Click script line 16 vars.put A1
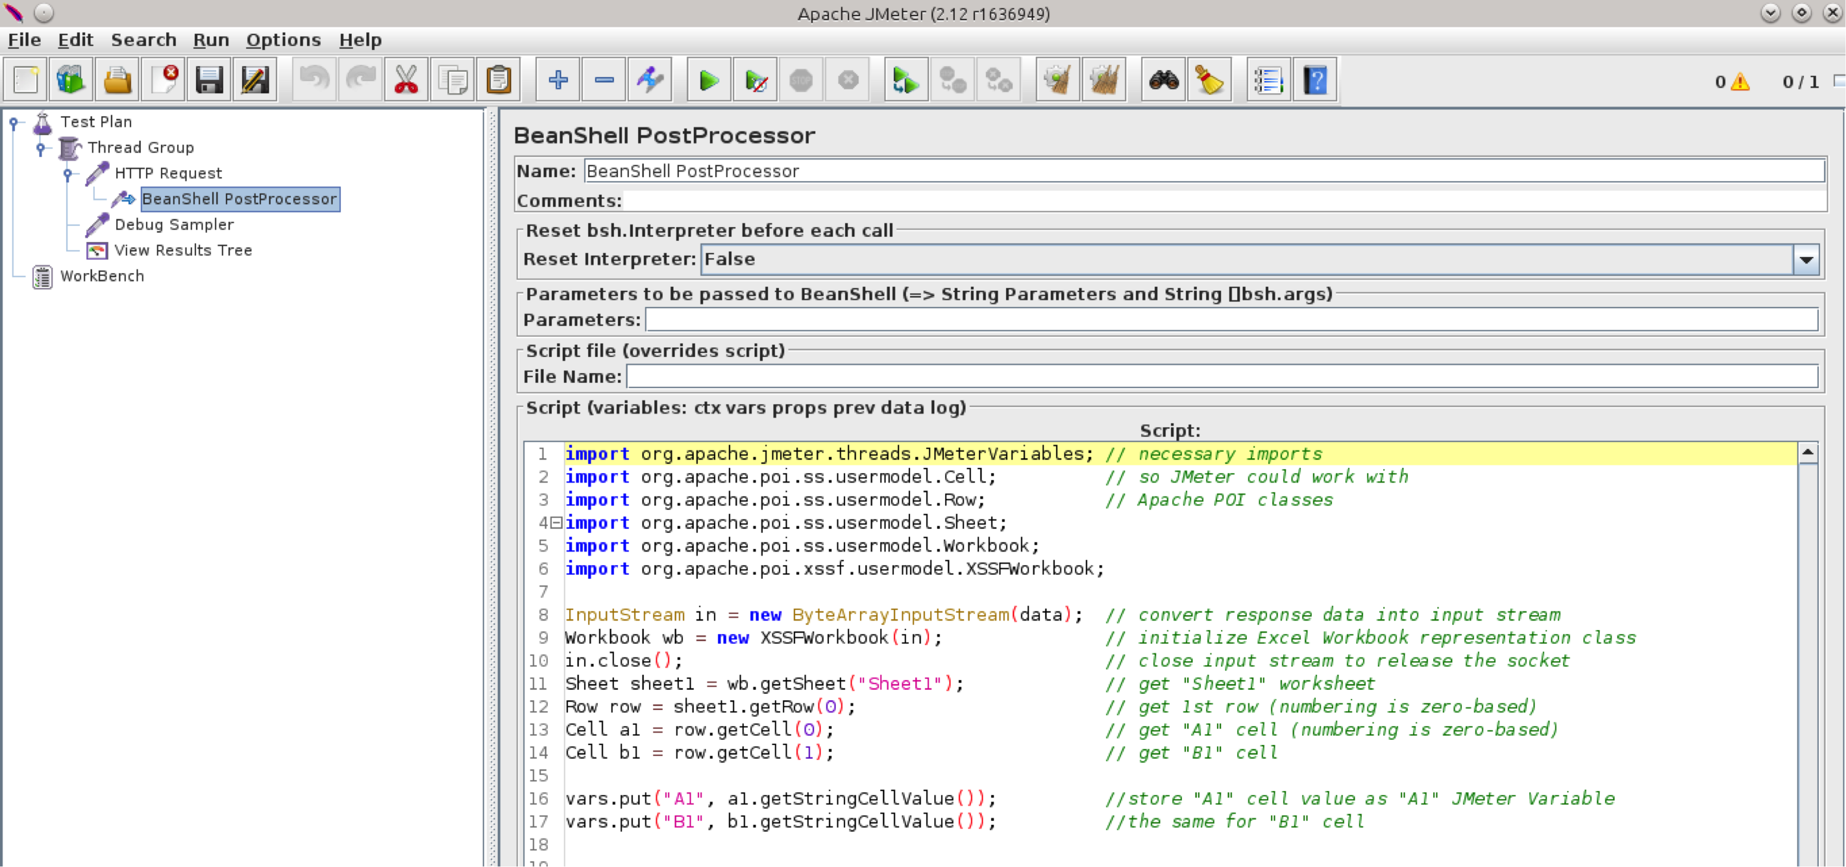This screenshot has width=1846, height=867. click(780, 799)
